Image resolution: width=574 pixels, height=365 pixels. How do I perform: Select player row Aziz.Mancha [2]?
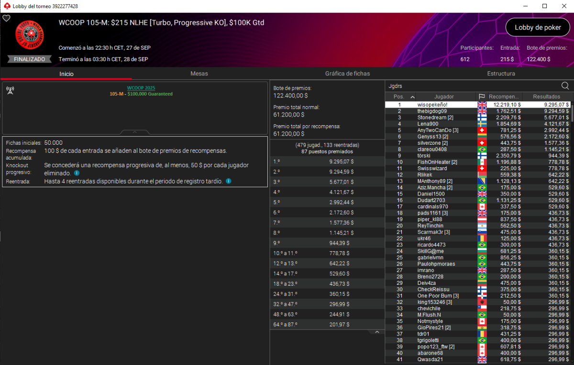(x=478, y=187)
